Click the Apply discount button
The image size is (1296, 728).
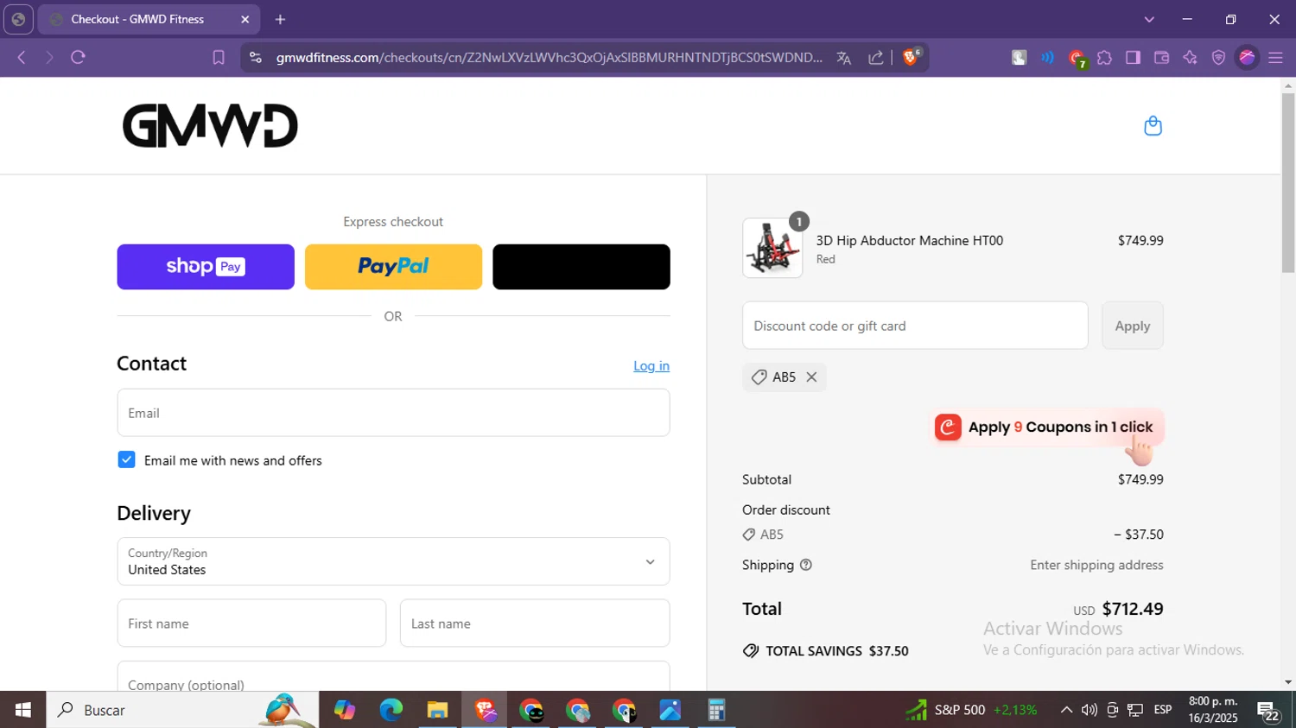click(1132, 326)
